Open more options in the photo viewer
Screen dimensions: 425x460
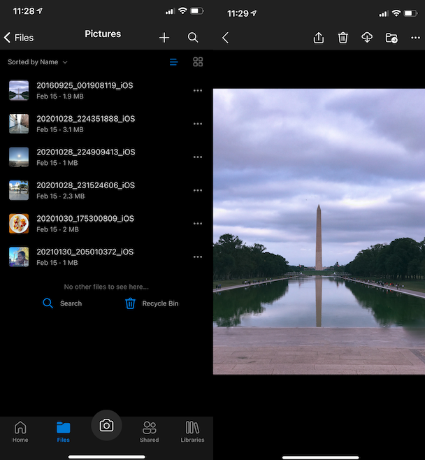[x=415, y=38]
